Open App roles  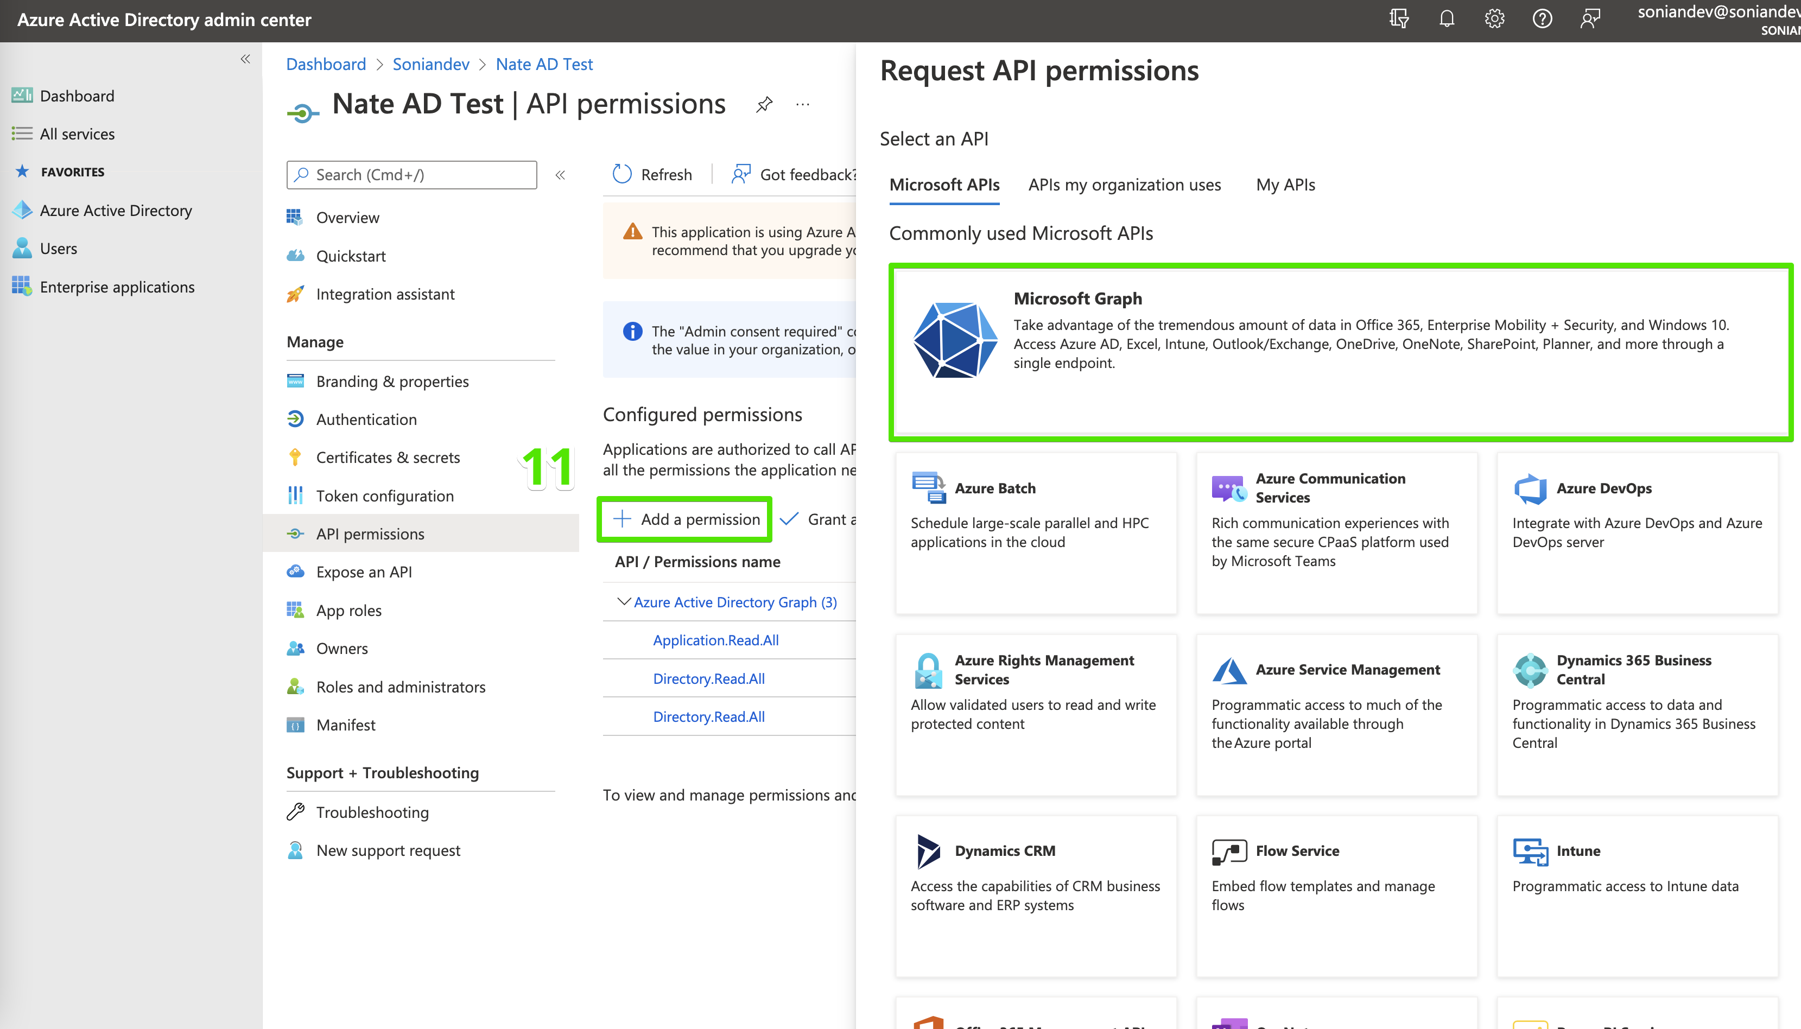tap(348, 610)
